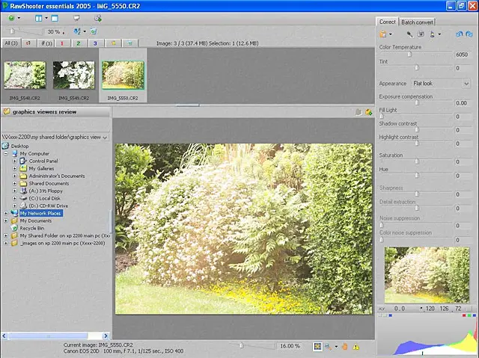Select the flagged images filter tab

(x=28, y=43)
